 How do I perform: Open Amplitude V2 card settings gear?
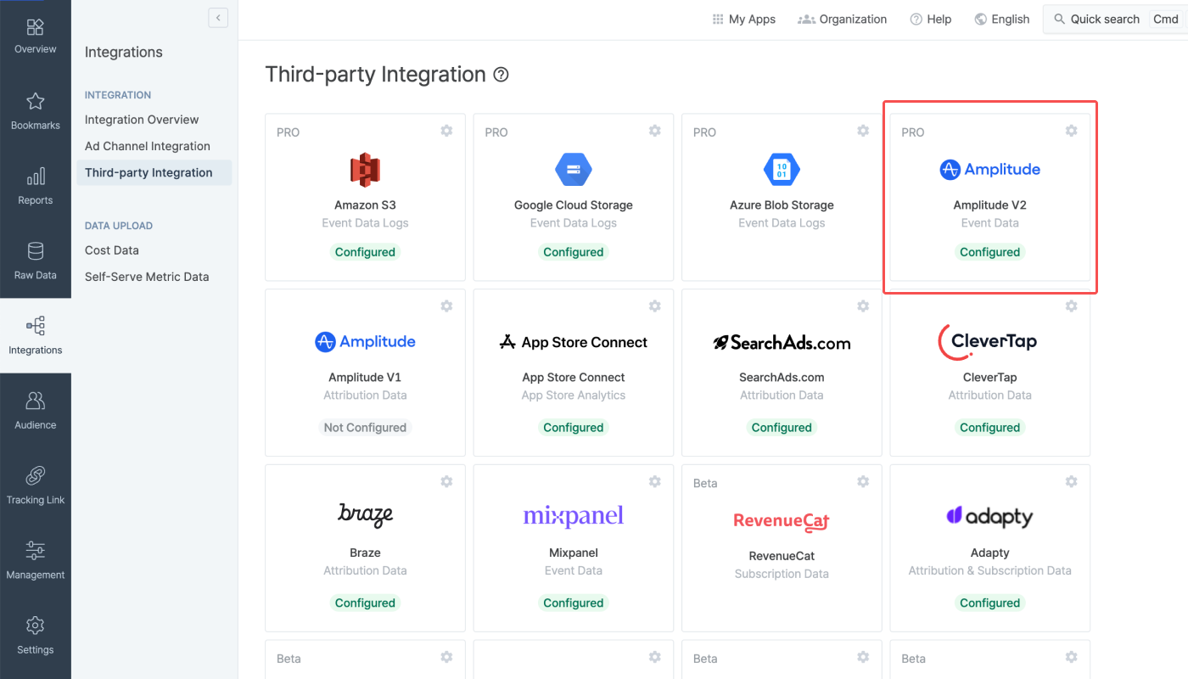click(1072, 131)
